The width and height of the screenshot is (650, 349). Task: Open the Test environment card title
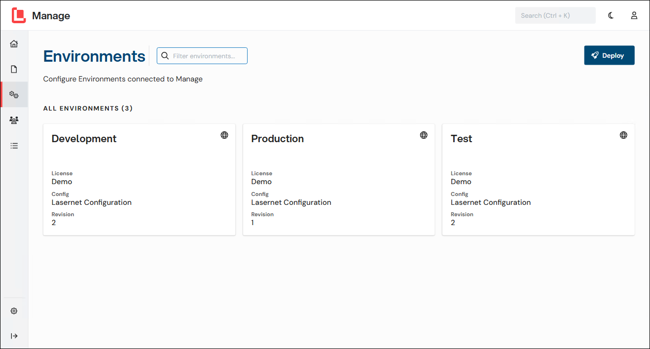pyautogui.click(x=461, y=139)
